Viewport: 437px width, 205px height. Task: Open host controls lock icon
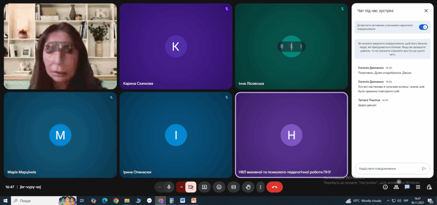[429, 187]
